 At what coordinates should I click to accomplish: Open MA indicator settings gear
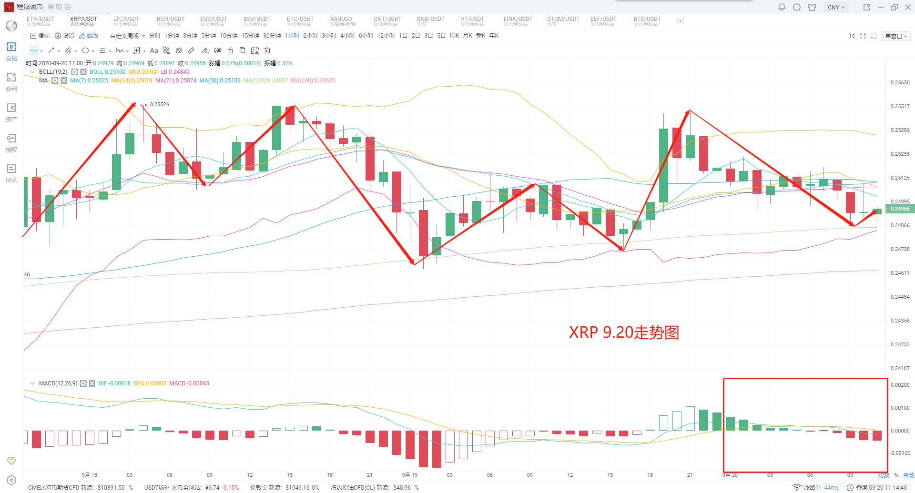(x=55, y=80)
